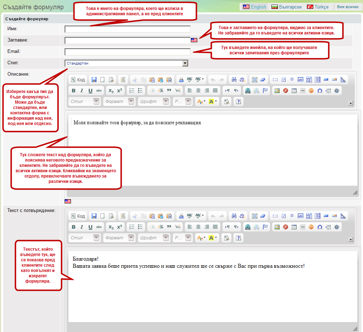Toggle Код source view in Описание editor
The width and height of the screenshot is (363, 332).
78,80
